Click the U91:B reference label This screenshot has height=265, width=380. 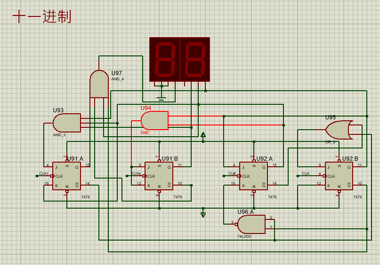(x=170, y=159)
